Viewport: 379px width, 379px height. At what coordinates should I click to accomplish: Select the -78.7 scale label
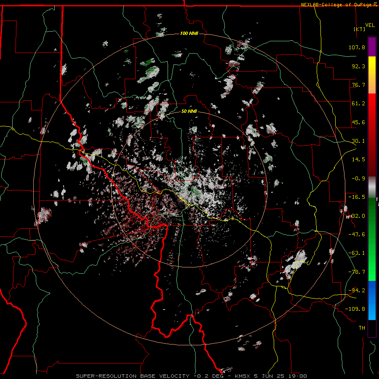point(357,272)
